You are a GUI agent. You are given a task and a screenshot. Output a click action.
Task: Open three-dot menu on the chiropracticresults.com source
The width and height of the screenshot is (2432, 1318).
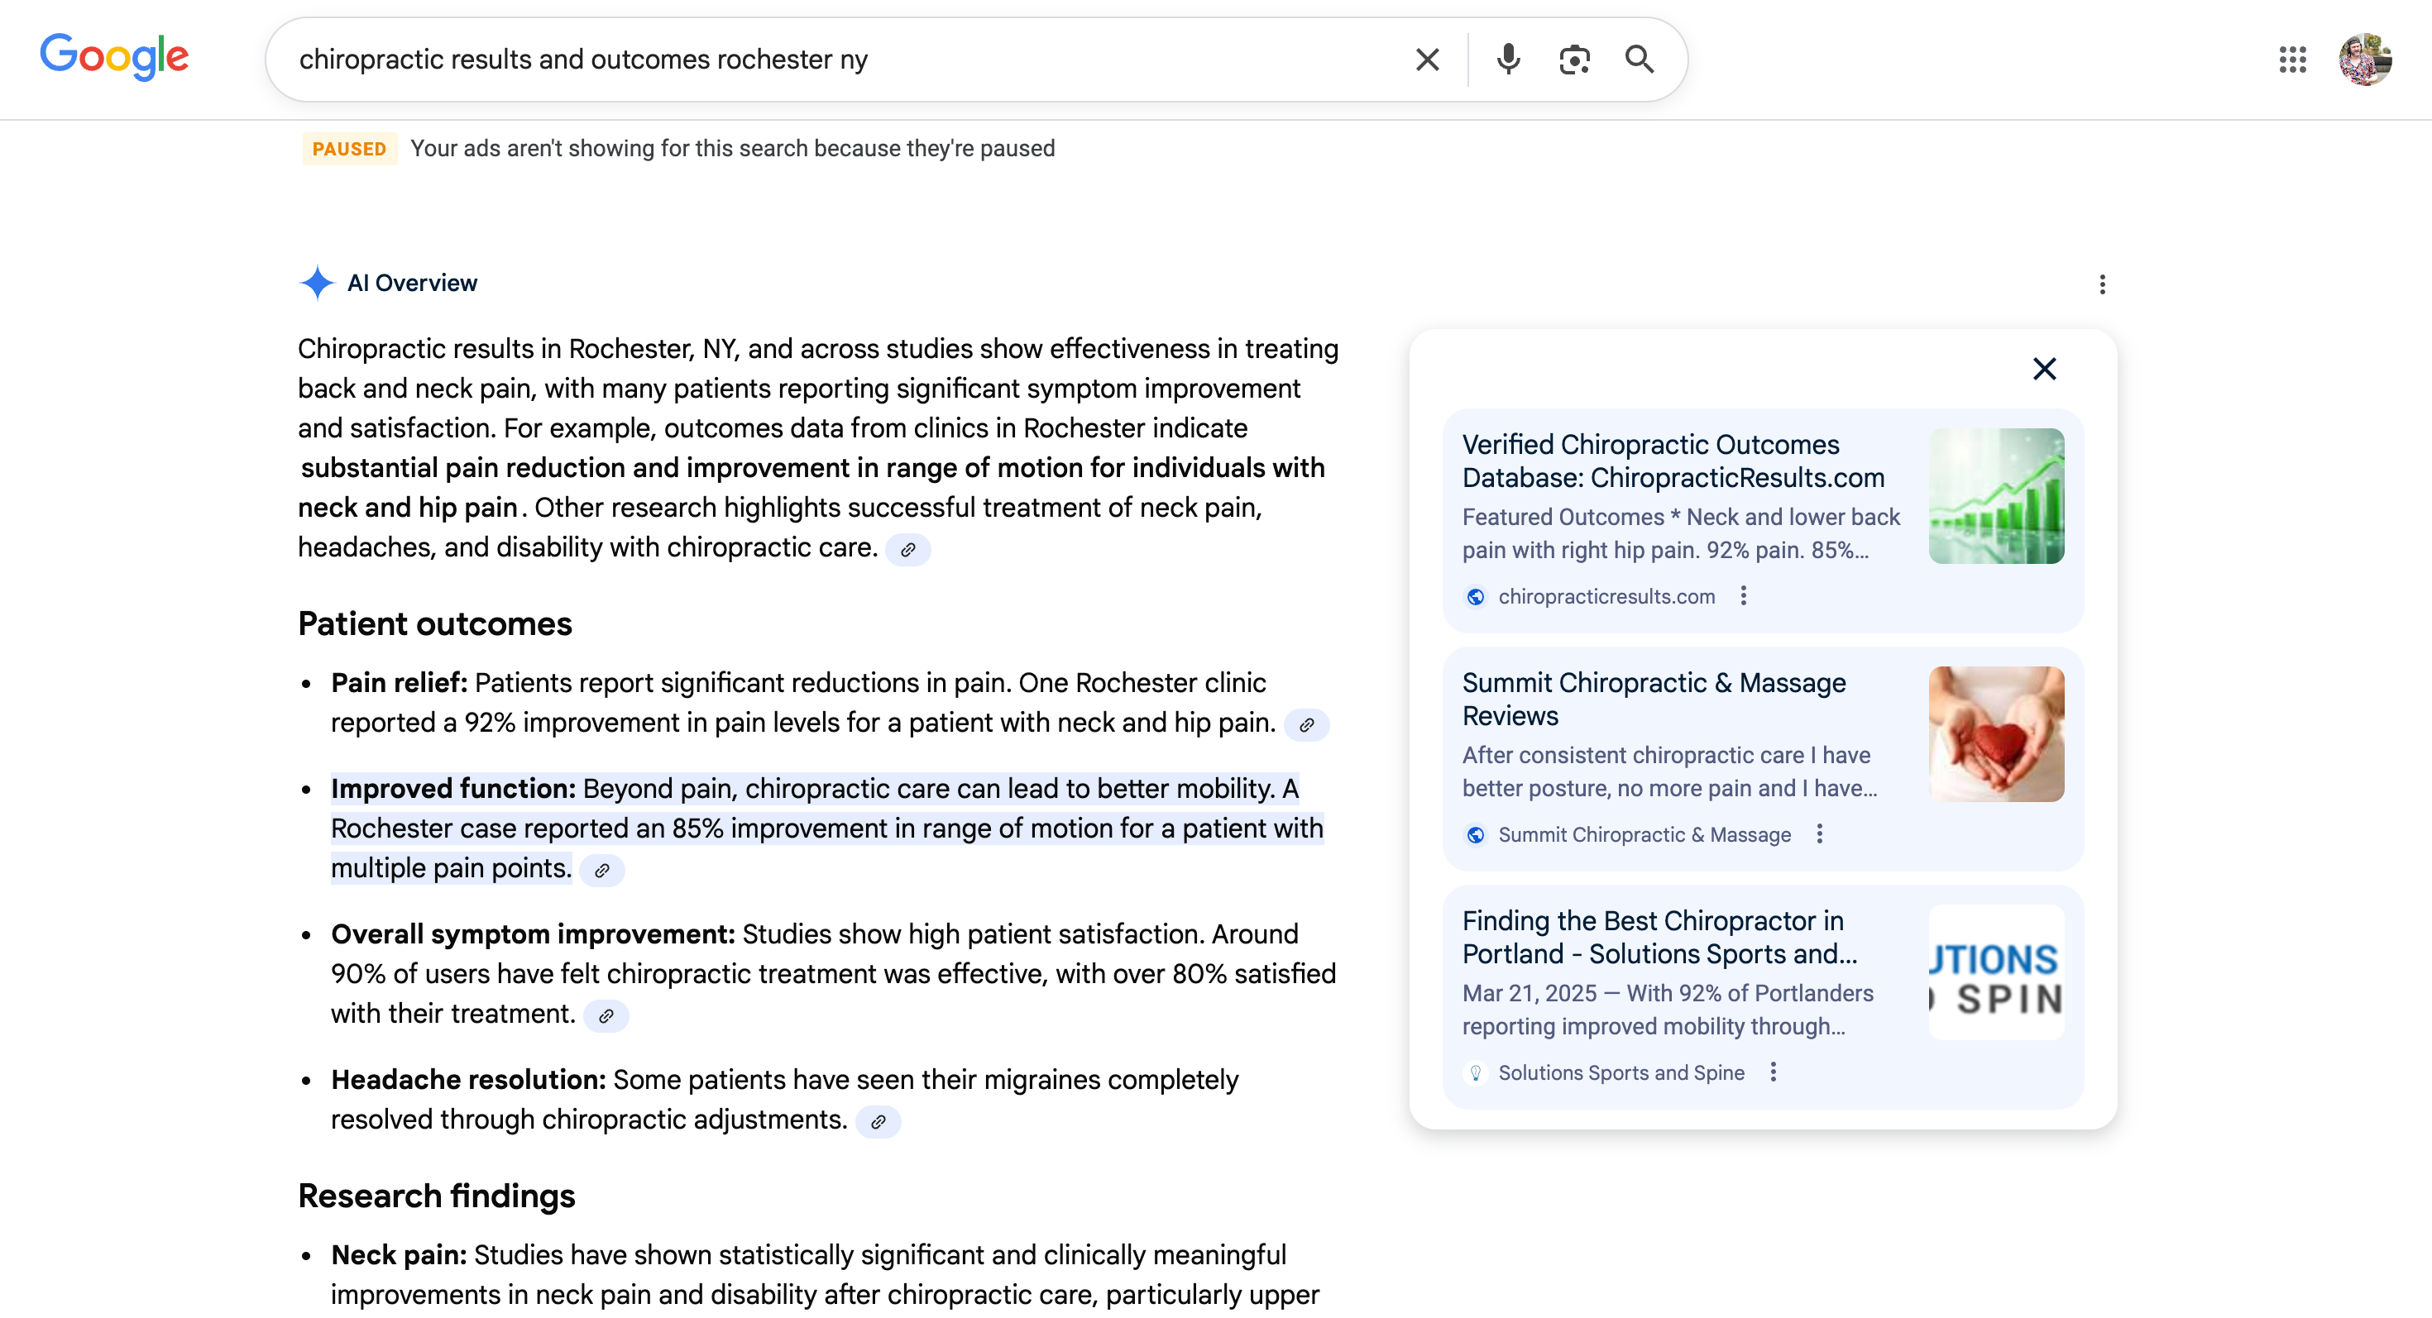pos(1744,596)
